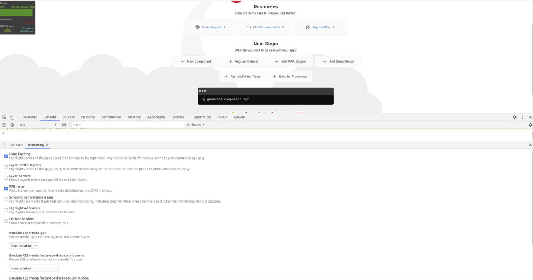Click the chevron next to Learn Angular

[225, 27]
